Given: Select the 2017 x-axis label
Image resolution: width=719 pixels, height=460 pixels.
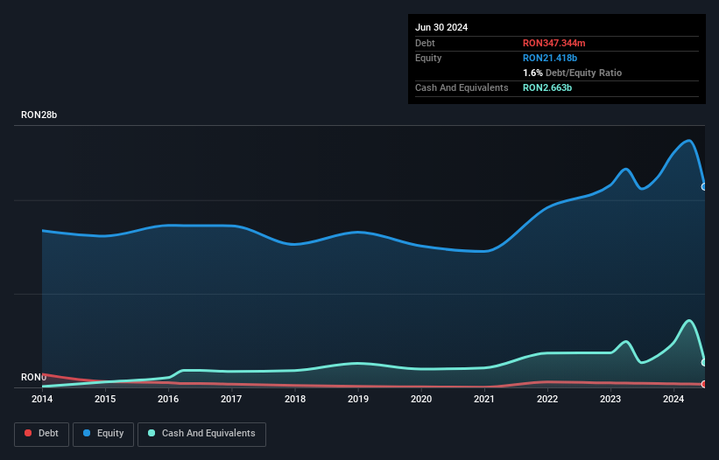Looking at the screenshot, I should tap(231, 399).
